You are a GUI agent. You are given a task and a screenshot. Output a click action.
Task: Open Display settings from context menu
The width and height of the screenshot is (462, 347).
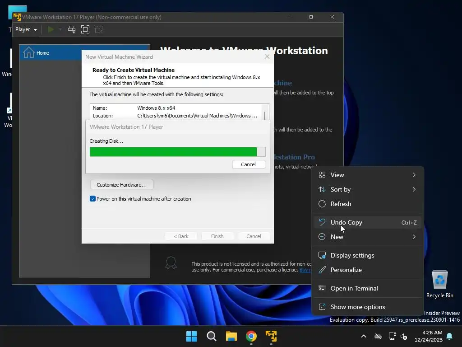click(x=367, y=255)
